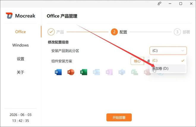Toggle the PowerPoint component icon
The width and height of the screenshot is (196, 127).
click(x=71, y=72)
